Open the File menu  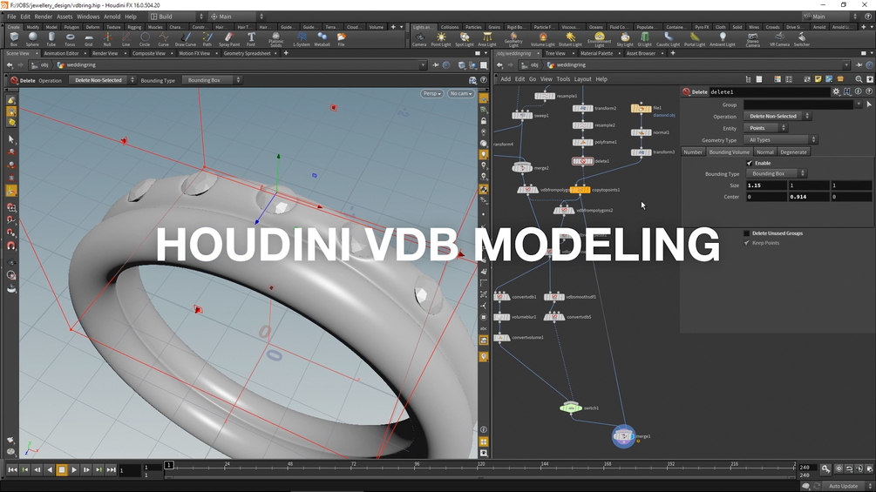point(11,17)
